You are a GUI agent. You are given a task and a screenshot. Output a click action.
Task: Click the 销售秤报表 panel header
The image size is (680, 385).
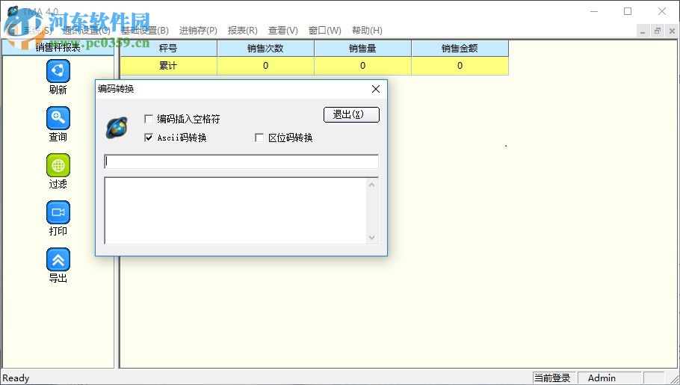coord(58,48)
